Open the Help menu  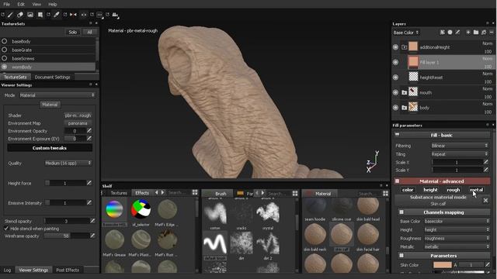[x=53, y=4]
